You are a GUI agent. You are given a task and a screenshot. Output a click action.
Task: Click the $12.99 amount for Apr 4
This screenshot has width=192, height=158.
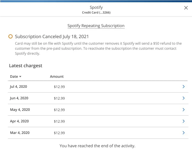click(59, 121)
